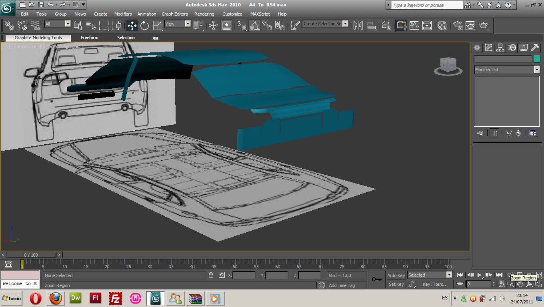The height and width of the screenshot is (307, 544).
Task: Open the Select by Name list
Action: 91,26
